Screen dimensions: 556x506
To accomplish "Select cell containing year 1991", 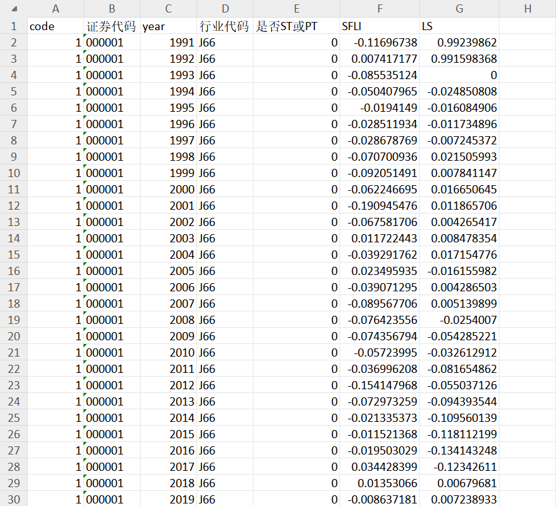I will 168,43.
